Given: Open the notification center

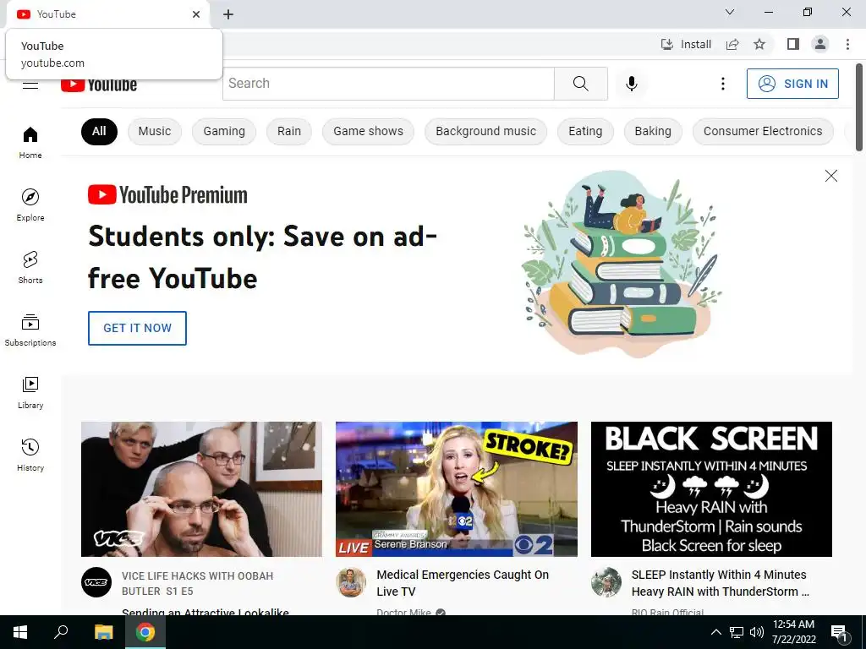Looking at the screenshot, I should [x=839, y=633].
